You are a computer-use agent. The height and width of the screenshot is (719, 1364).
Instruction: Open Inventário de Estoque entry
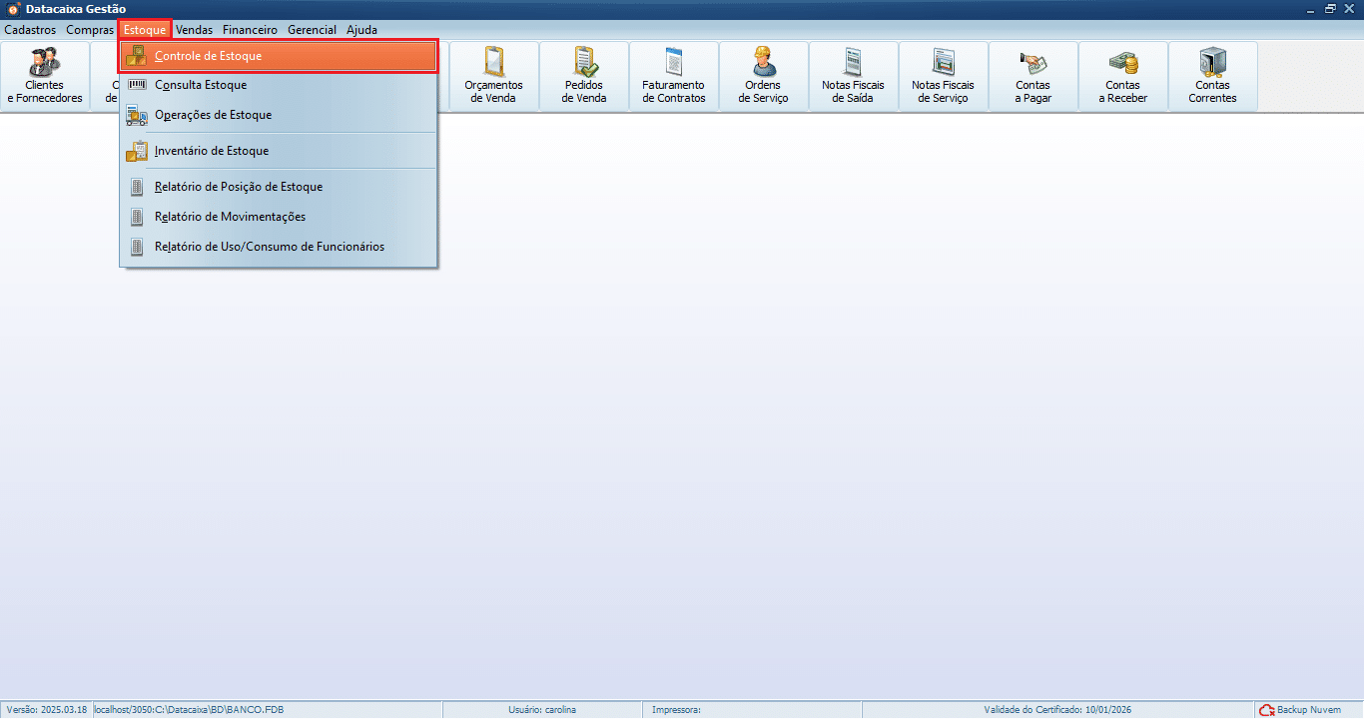[212, 151]
